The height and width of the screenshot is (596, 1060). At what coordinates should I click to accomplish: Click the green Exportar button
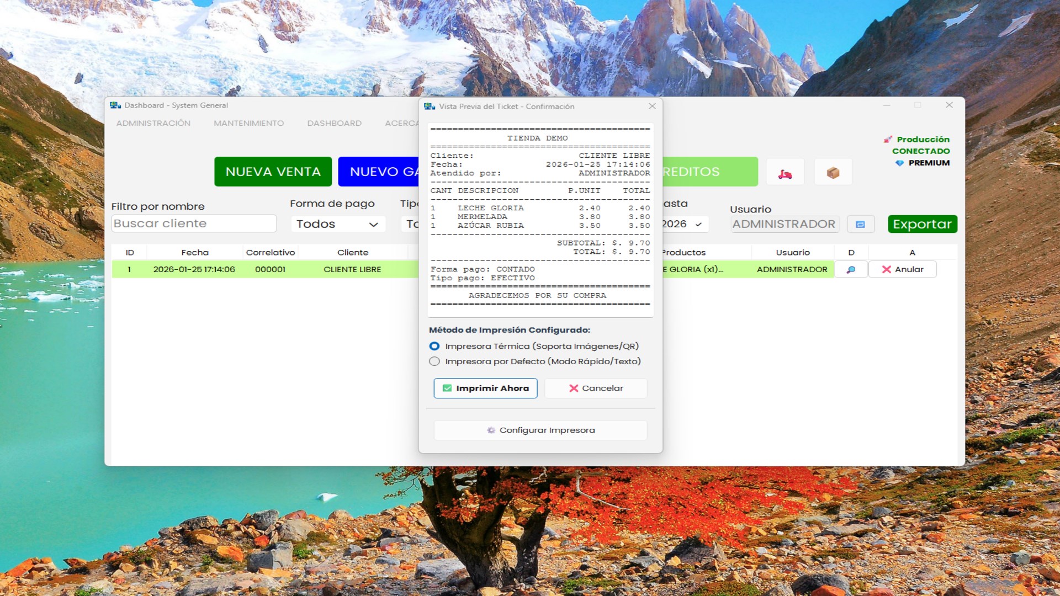(922, 224)
